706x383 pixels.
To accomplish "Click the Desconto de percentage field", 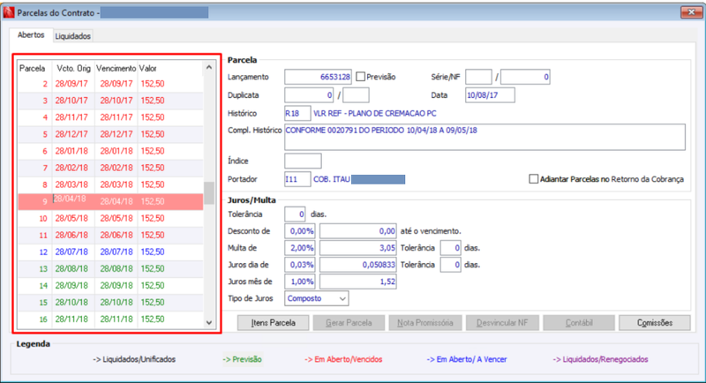I will click(300, 231).
